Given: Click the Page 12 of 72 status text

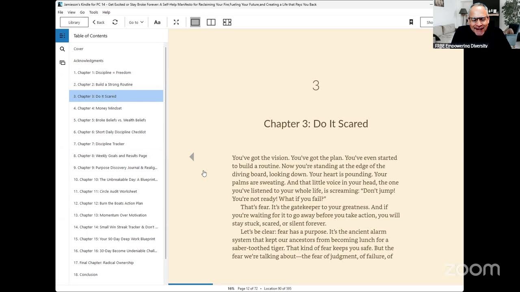Looking at the screenshot, I should [247, 289].
